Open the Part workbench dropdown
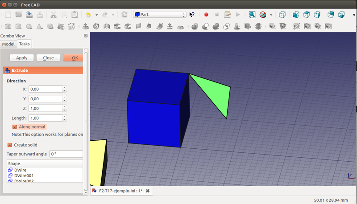Image resolution: width=357 pixels, height=204 pixels. click(x=159, y=15)
